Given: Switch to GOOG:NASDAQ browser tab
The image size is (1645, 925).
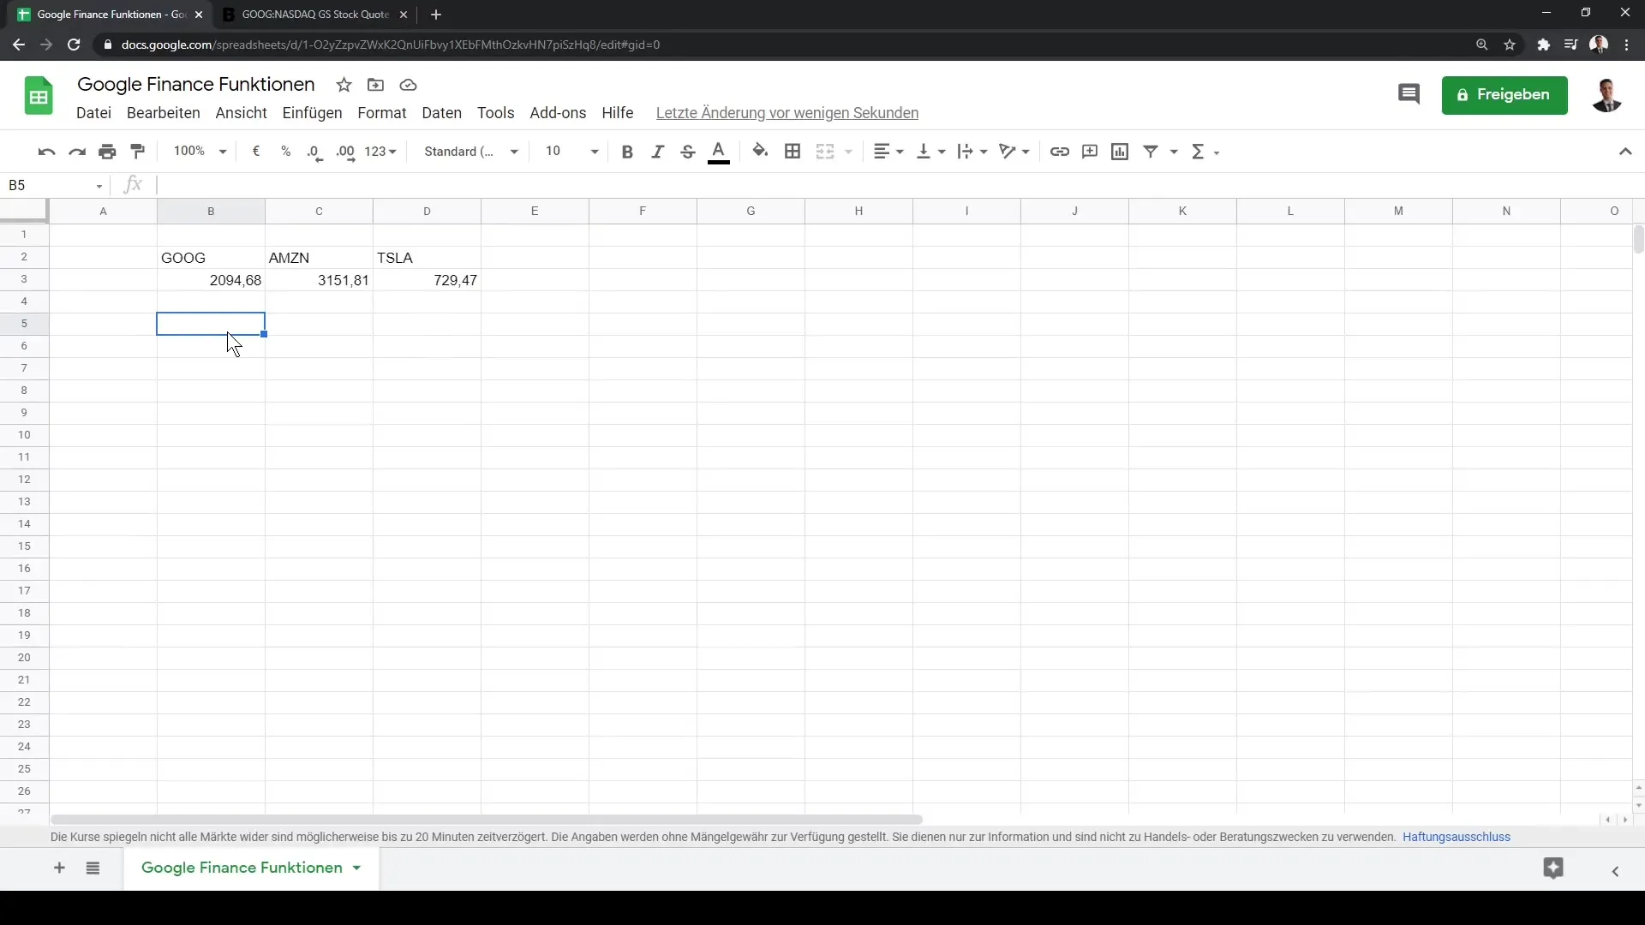Looking at the screenshot, I should pyautogui.click(x=314, y=15).
